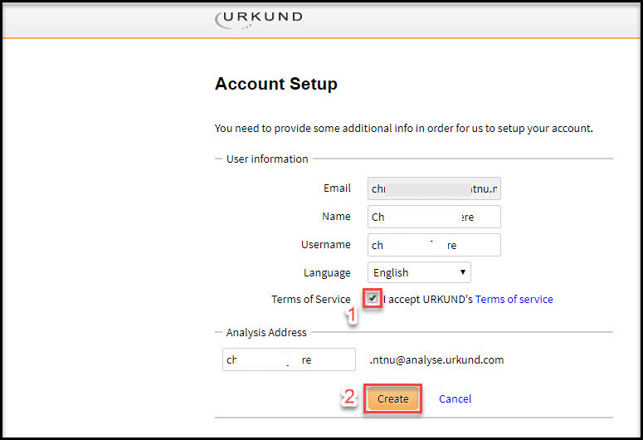Select the Username input box
This screenshot has height=440, width=643.
pos(434,245)
